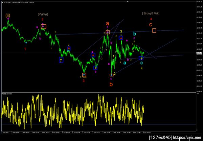This screenshot has height=141, width=203.
Task: Click the red 4 label under Strong B Flat
Action: (151, 19)
